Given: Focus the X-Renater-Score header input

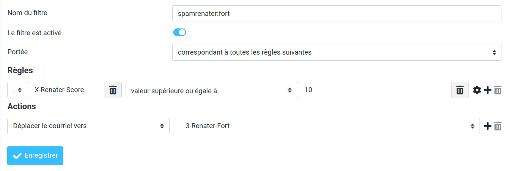Looking at the screenshot, I should coord(66,90).
